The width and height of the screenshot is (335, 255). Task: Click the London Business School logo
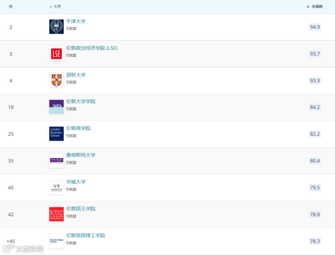(x=56, y=134)
